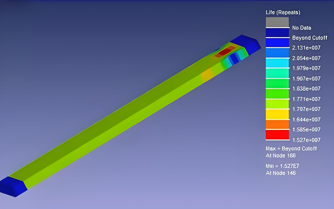
Task: Click the Max = Beyond Cutoff text
Action: pyautogui.click(x=291, y=149)
